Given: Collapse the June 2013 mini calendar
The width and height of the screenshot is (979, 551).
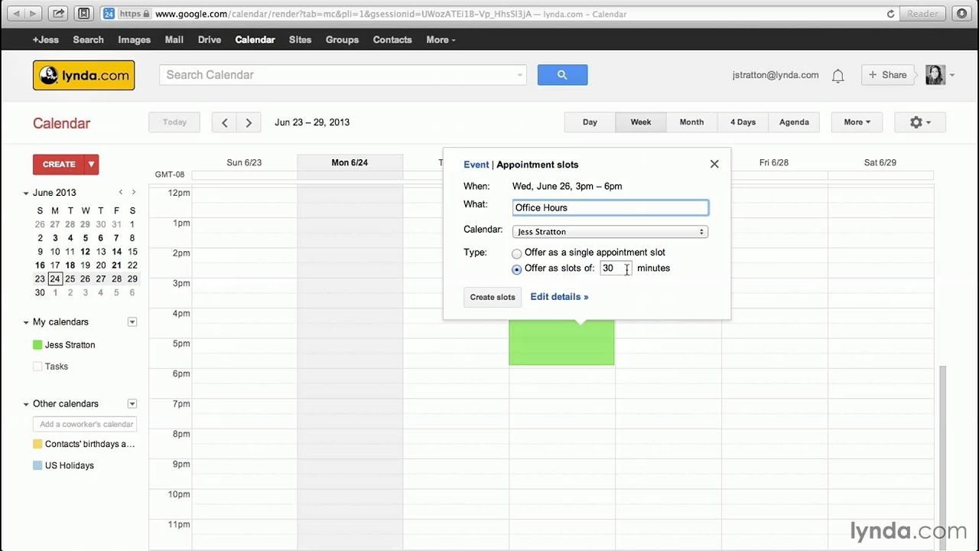Looking at the screenshot, I should (26, 194).
